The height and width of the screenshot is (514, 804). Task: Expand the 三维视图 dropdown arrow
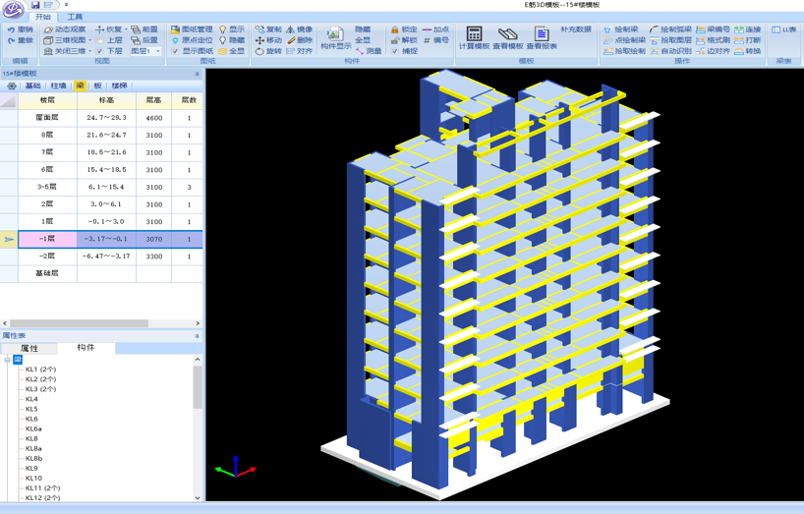pyautogui.click(x=89, y=40)
